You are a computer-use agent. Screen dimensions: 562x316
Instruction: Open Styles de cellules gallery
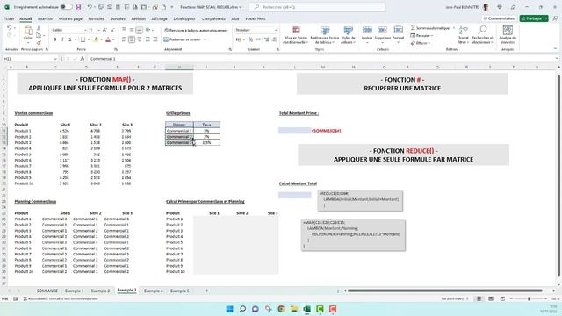coord(348,35)
